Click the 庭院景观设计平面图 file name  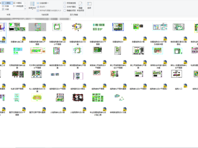point(57,89)
